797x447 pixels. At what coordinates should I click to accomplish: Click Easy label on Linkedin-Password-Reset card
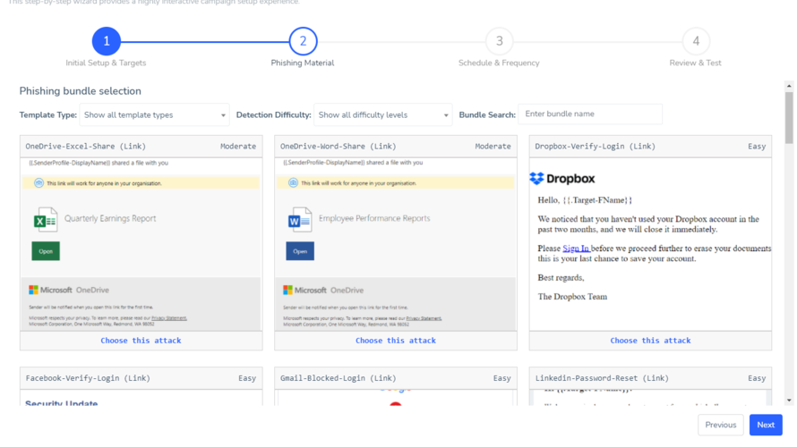pos(757,378)
